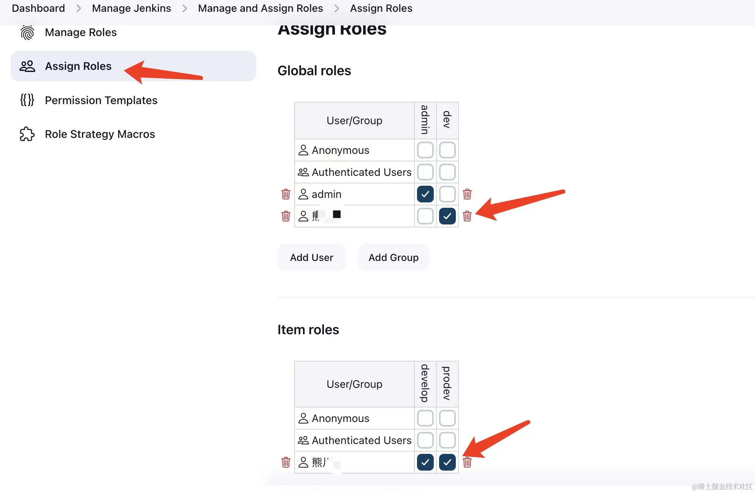Toggle develop item role for Anonymous
This screenshot has height=493, width=755.
(x=425, y=418)
